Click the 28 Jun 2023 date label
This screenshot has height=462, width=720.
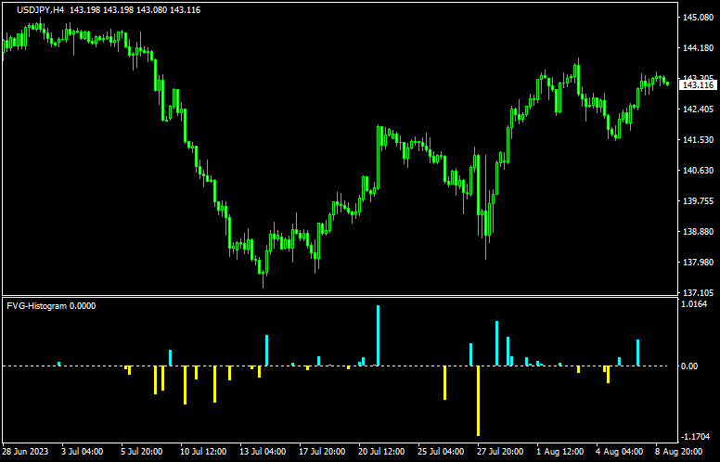[25, 452]
